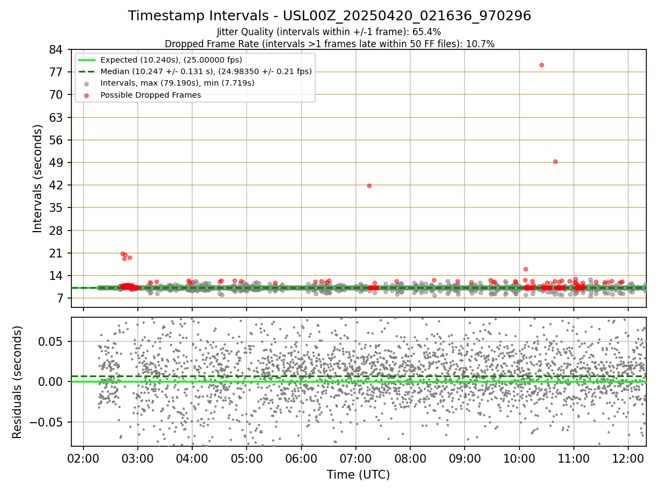This screenshot has height=494, width=659.
Task: Click the 02:00 x-axis tick label
Action: pyautogui.click(x=83, y=457)
